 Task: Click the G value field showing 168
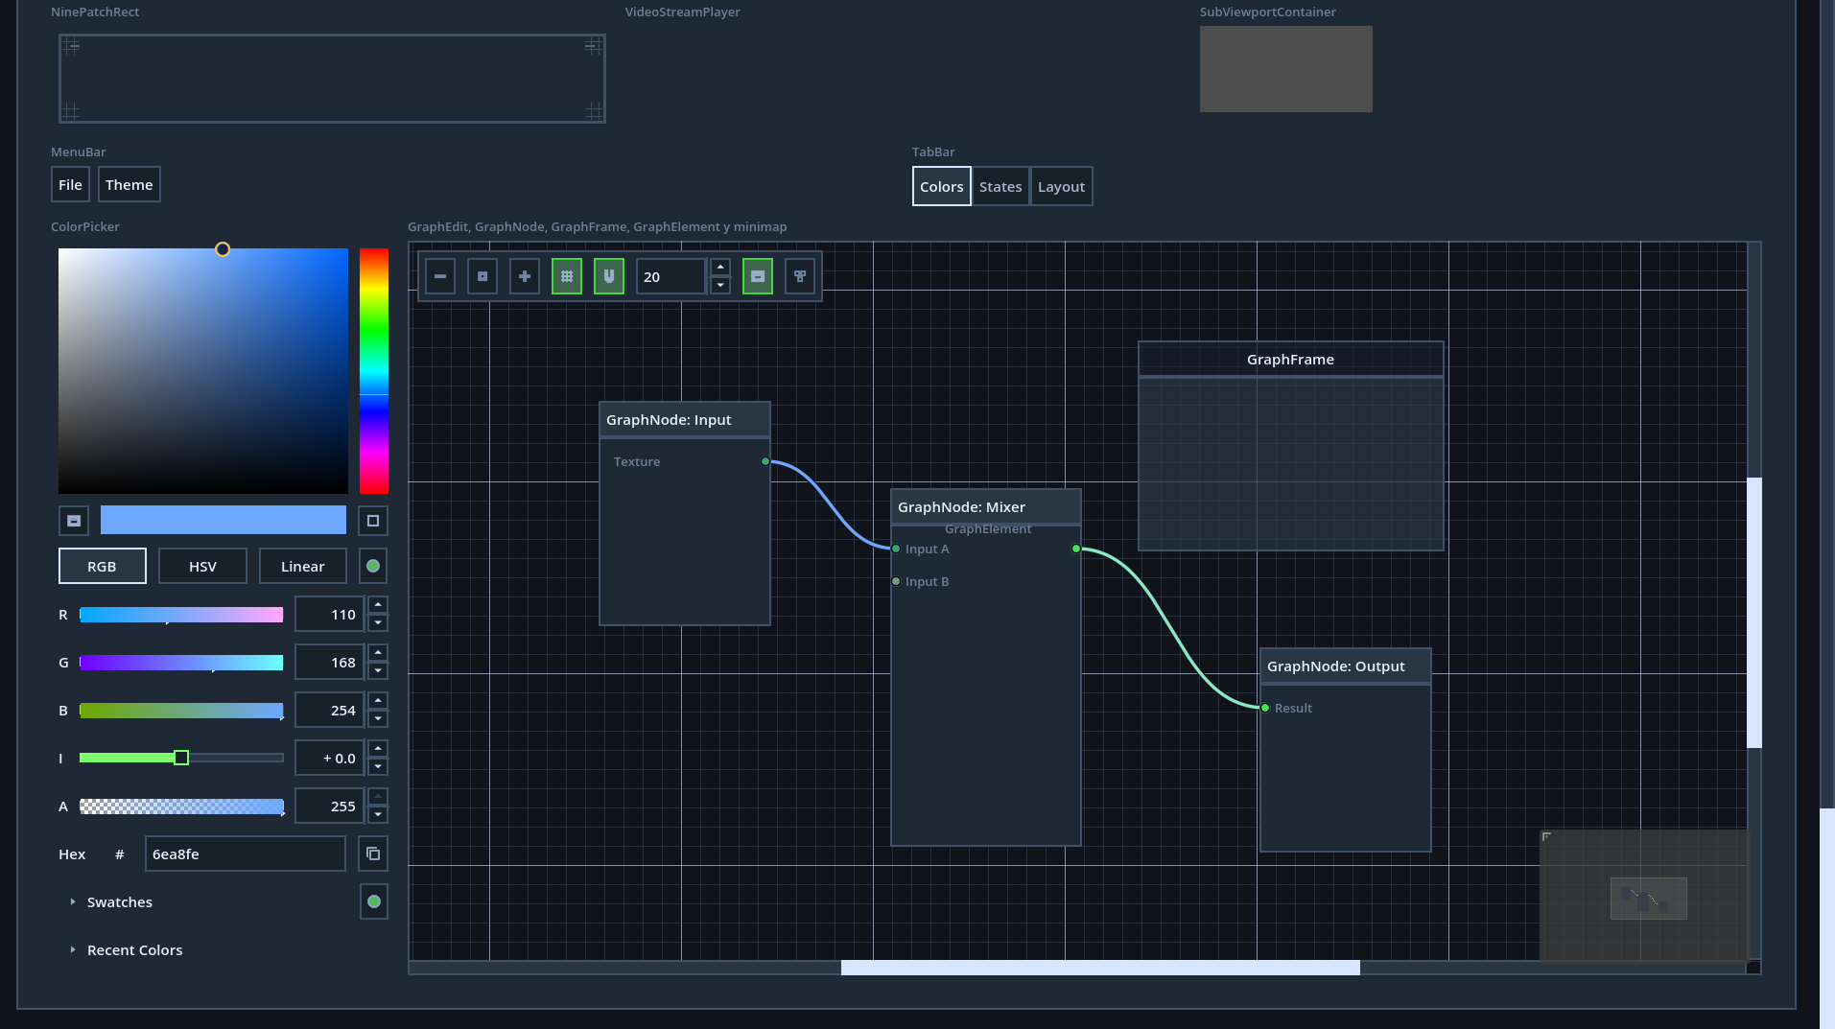329,662
